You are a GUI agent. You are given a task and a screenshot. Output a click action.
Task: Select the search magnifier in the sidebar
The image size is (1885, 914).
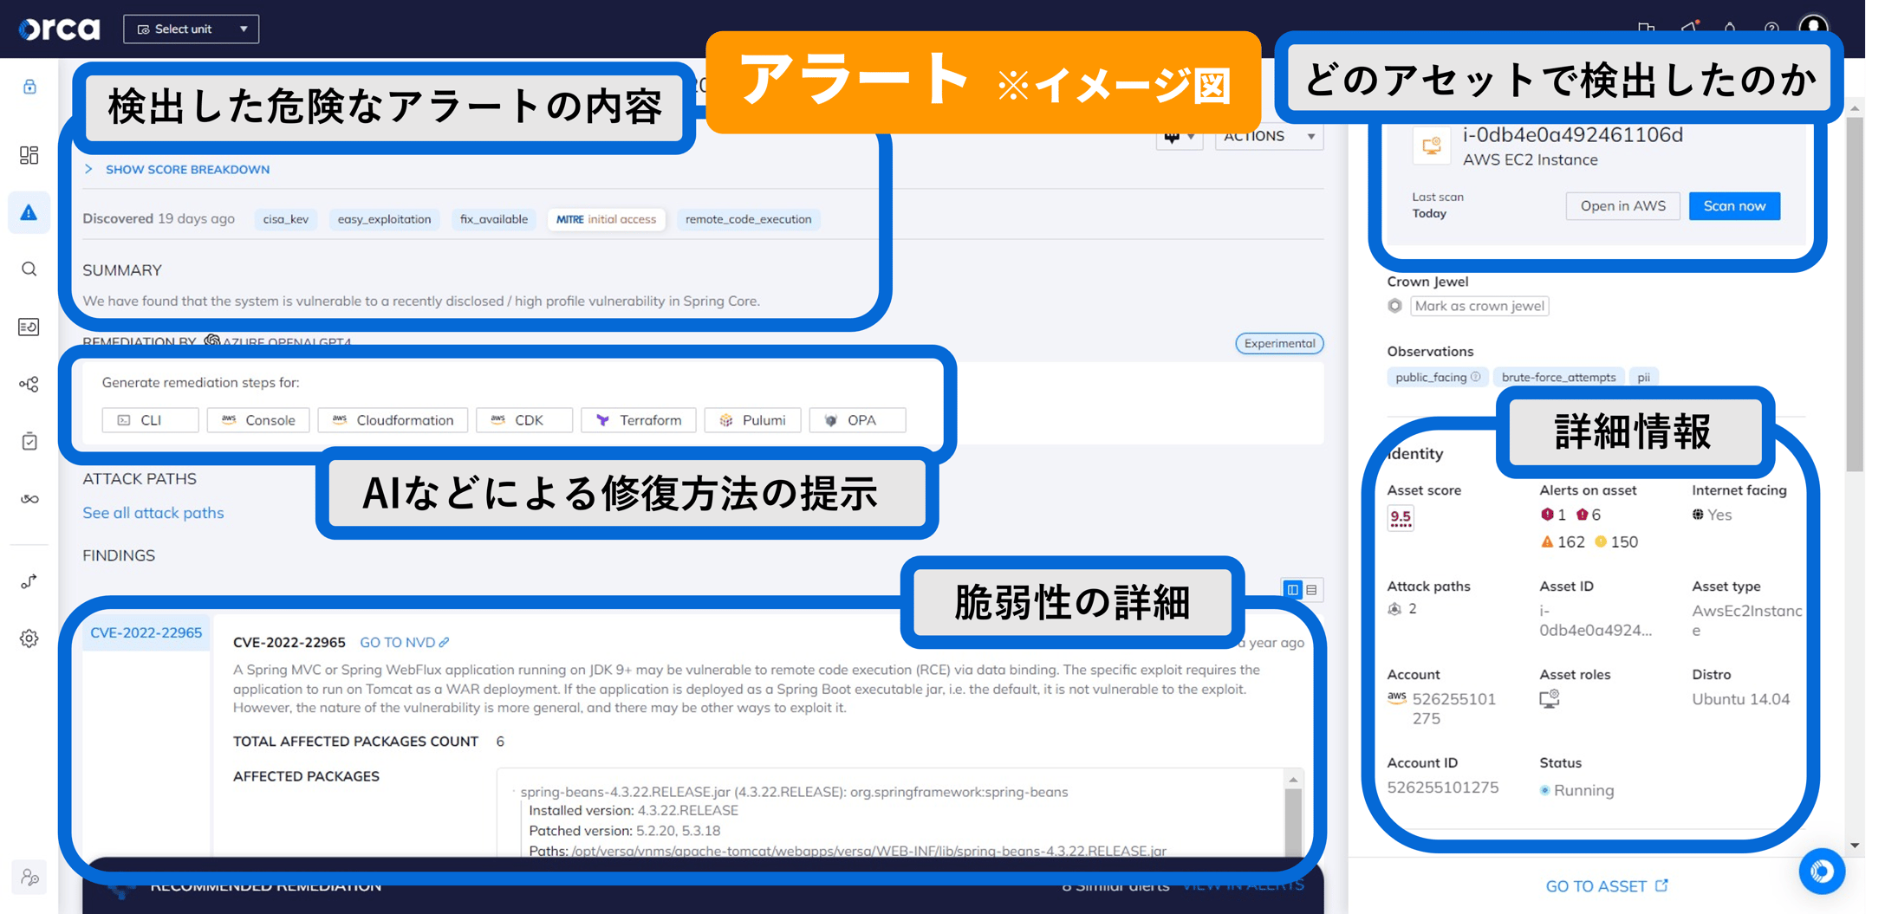tap(29, 269)
